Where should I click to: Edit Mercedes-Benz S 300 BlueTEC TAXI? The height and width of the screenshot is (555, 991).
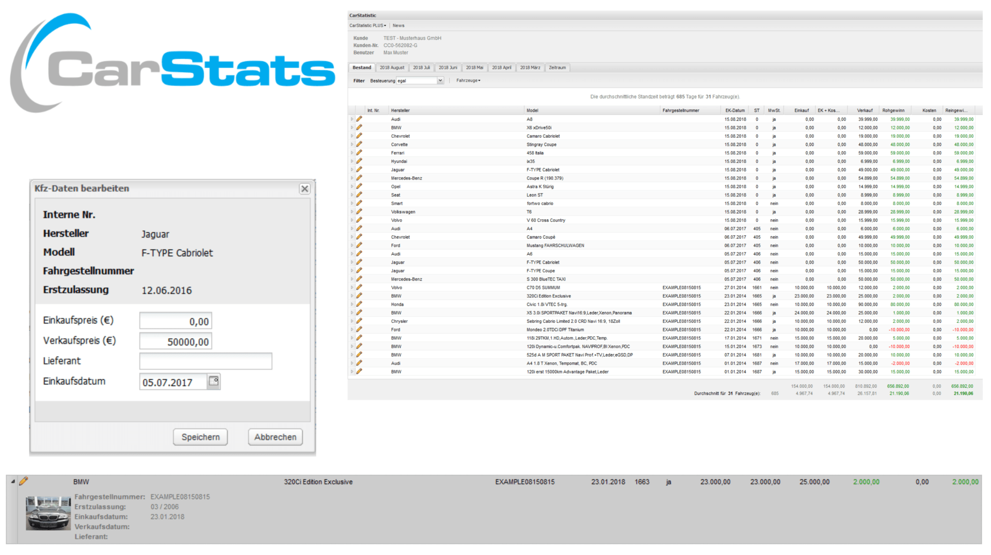(359, 279)
